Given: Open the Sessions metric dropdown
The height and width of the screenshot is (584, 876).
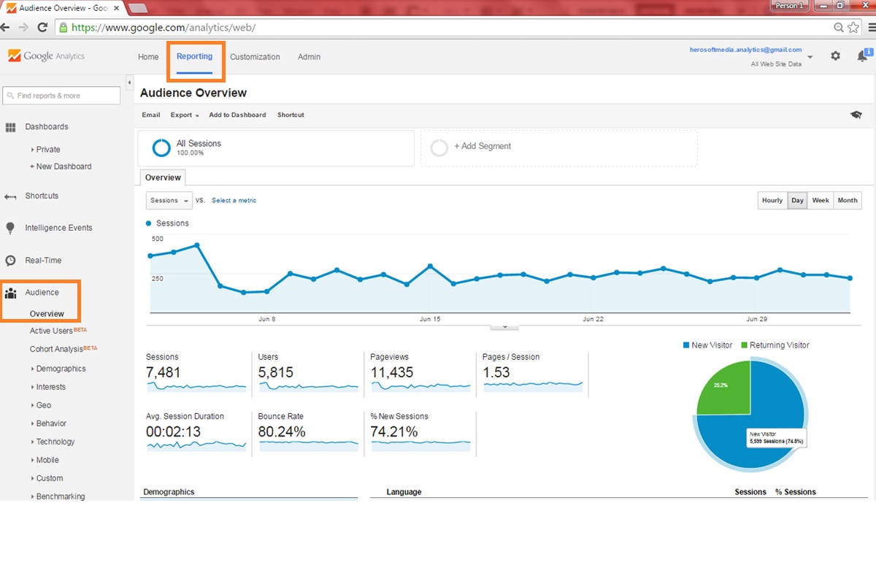Looking at the screenshot, I should tap(169, 201).
